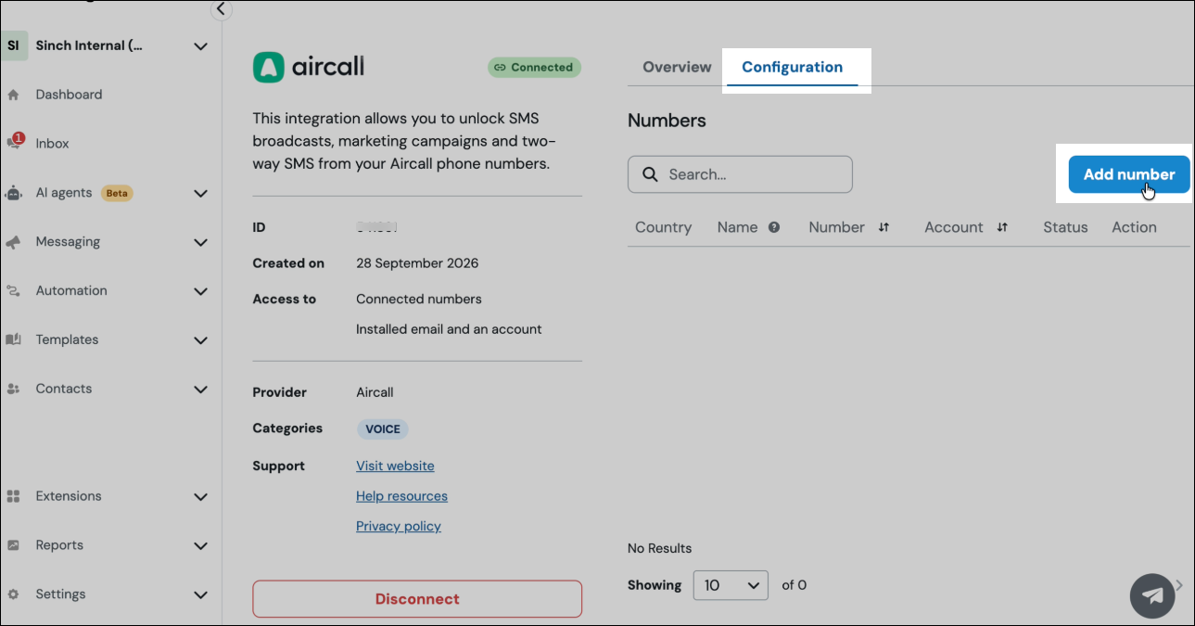Expand the Messaging menu chevron
The height and width of the screenshot is (626, 1195).
(x=200, y=242)
